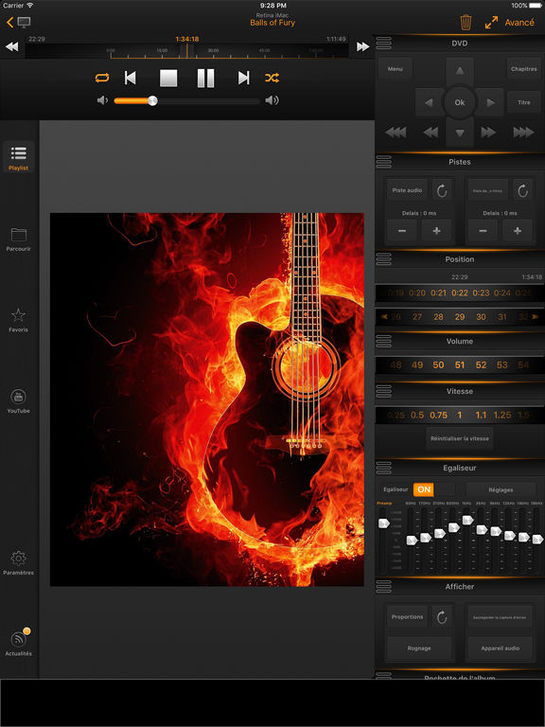Open the Actualités news feed
This screenshot has height=727, width=545.
(x=19, y=643)
